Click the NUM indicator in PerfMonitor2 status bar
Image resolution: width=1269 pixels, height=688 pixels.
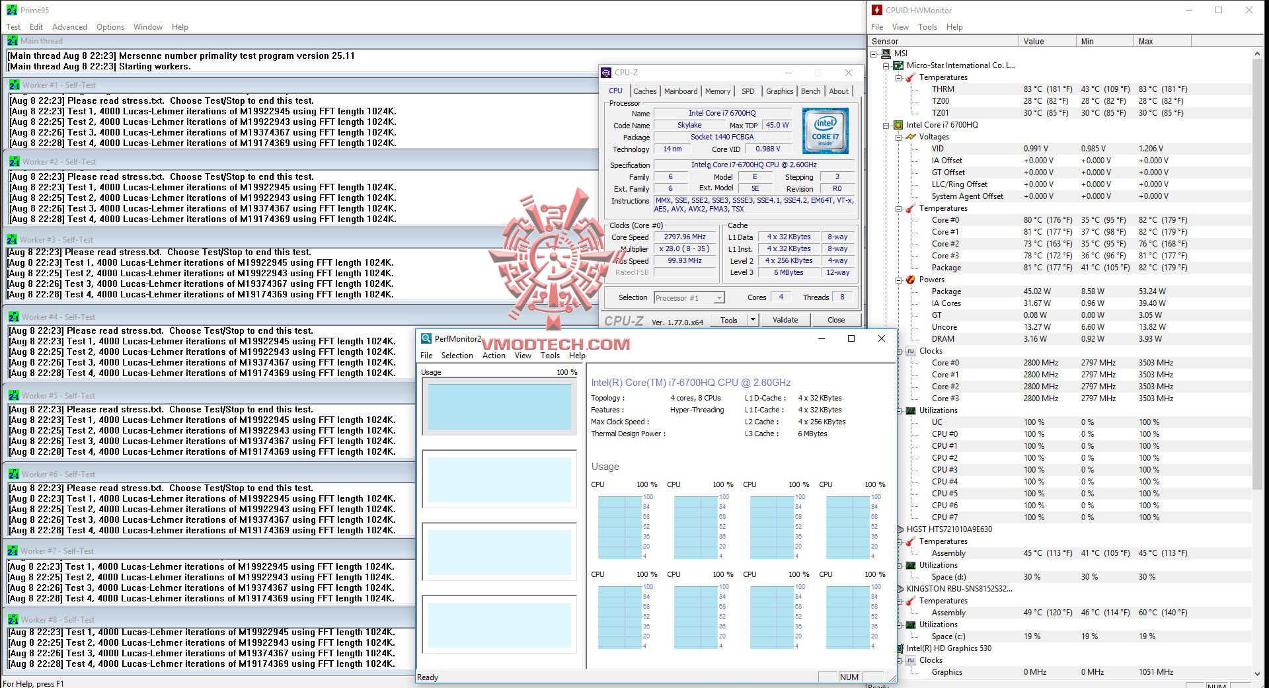[849, 677]
